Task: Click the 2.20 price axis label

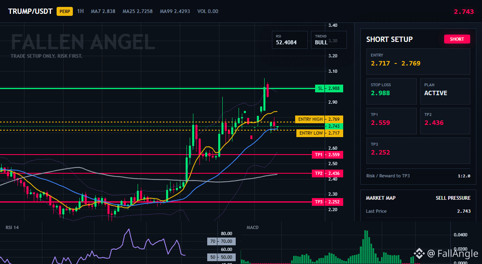Action: [x=333, y=209]
